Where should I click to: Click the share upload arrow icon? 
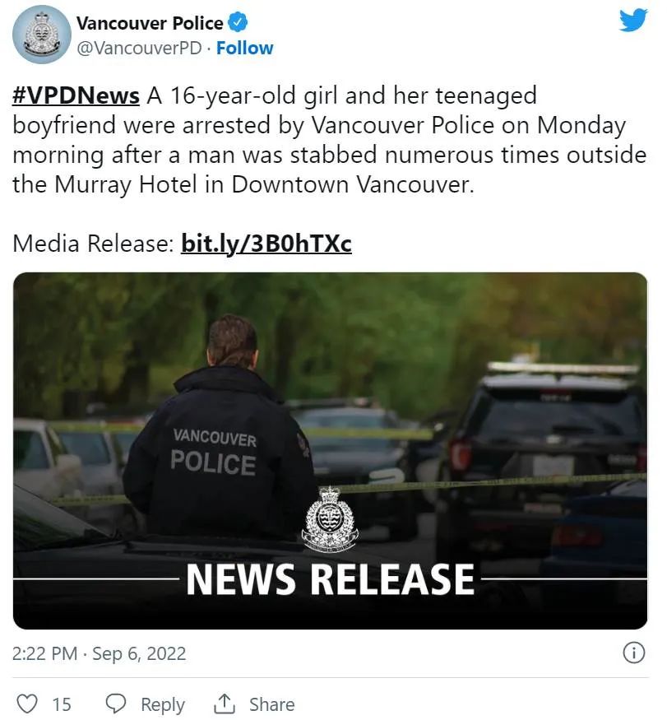click(x=225, y=704)
